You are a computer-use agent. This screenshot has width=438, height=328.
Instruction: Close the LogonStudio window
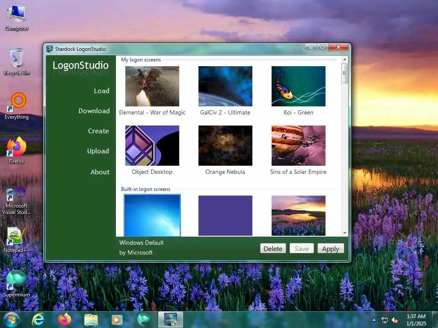[x=339, y=47]
